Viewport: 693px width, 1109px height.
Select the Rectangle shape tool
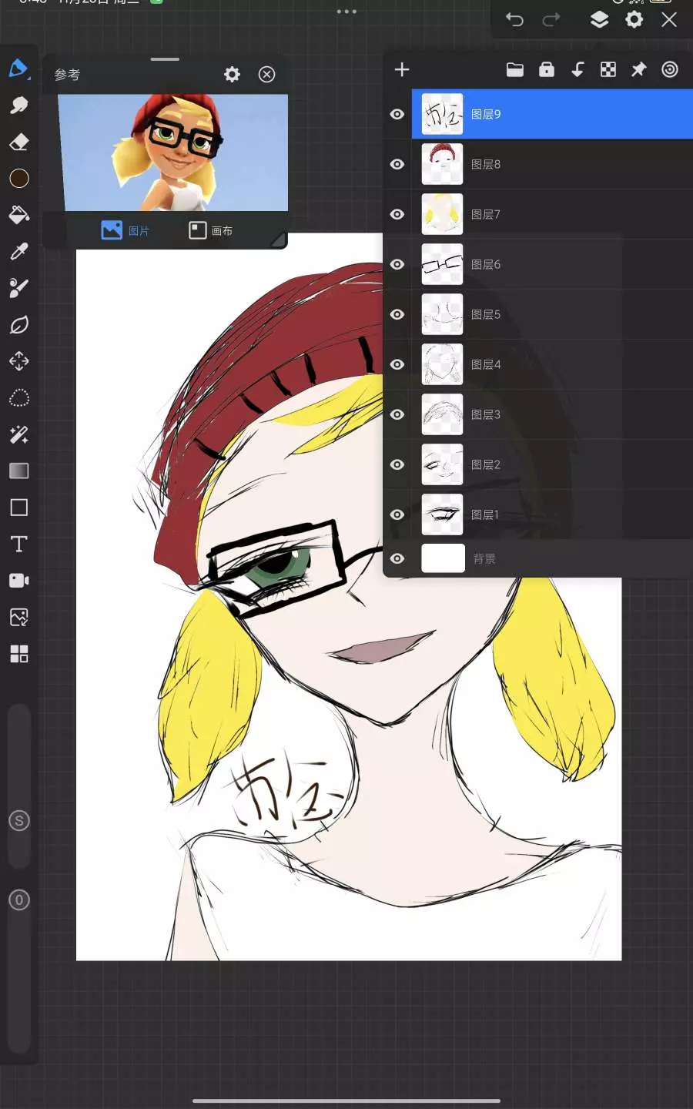(x=18, y=508)
